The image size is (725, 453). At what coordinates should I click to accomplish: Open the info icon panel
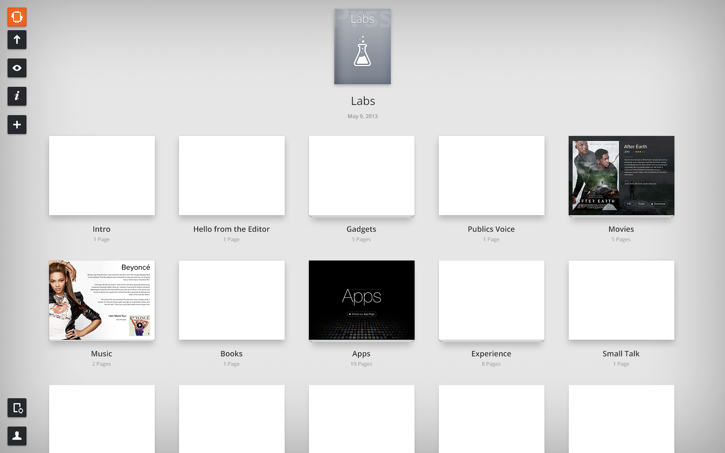[x=17, y=96]
